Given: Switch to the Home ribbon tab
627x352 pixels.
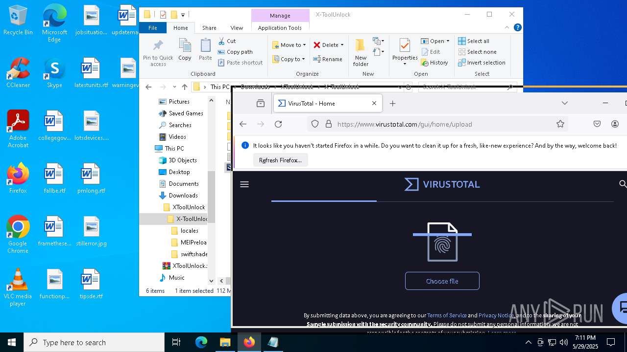Looking at the screenshot, I should click(x=180, y=28).
